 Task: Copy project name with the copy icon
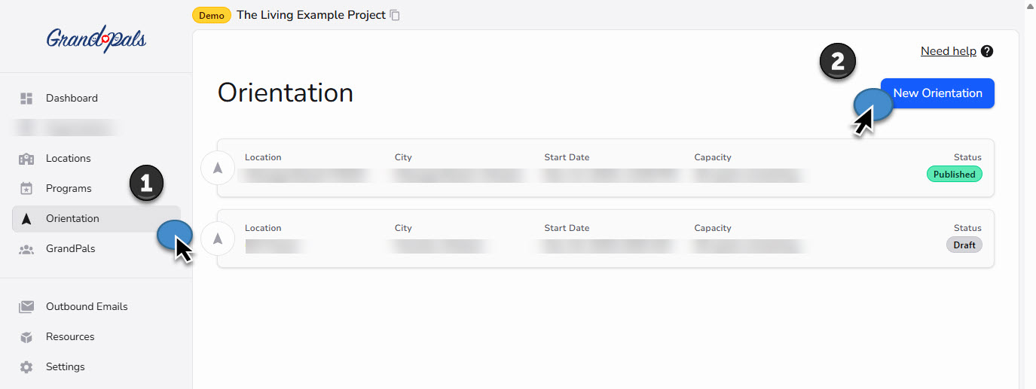pos(395,15)
